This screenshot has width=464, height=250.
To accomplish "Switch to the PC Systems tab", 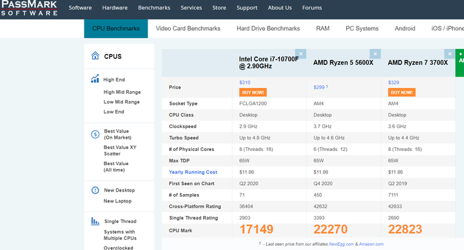I will coord(362,29).
